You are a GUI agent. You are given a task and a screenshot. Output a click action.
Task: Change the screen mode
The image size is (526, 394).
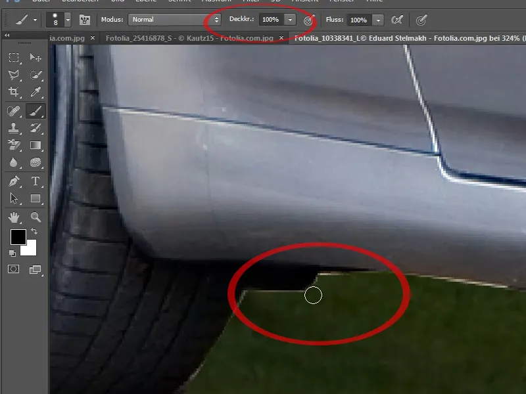coord(36,269)
